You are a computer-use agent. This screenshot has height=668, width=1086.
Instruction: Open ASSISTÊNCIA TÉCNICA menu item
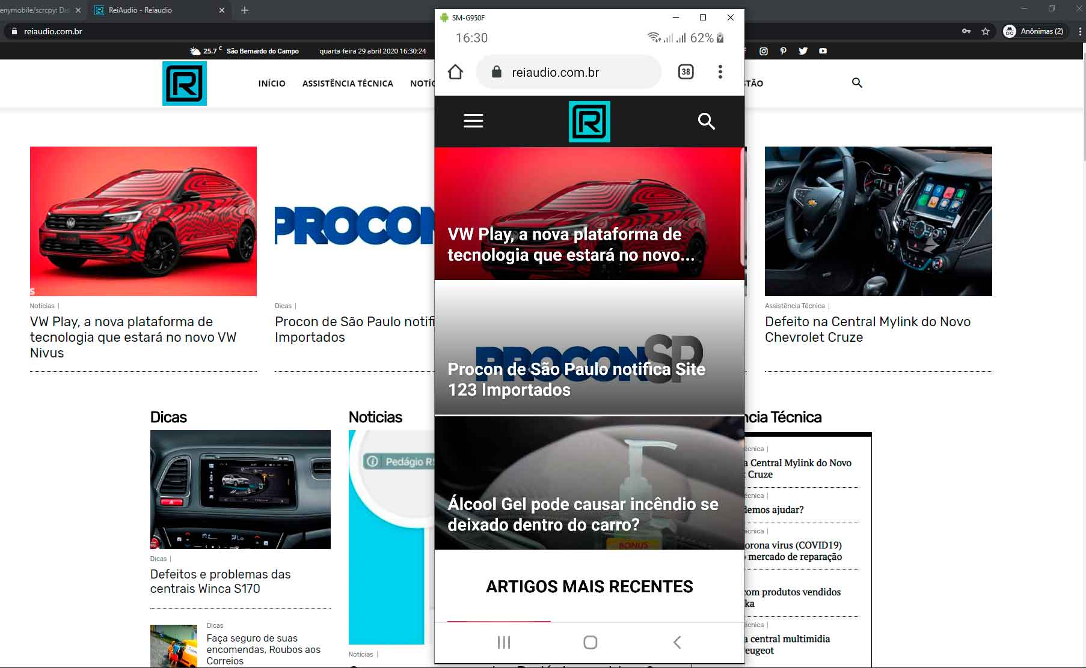click(x=348, y=83)
